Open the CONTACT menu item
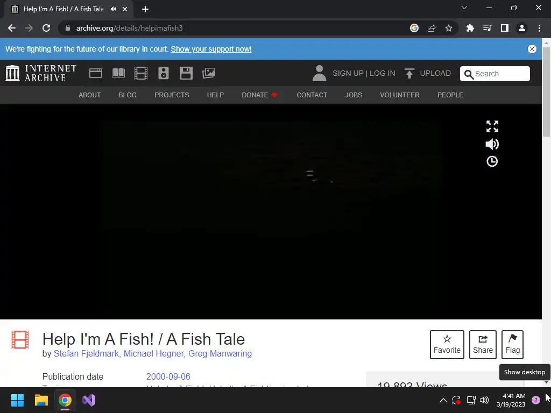The image size is (551, 413). point(312,95)
